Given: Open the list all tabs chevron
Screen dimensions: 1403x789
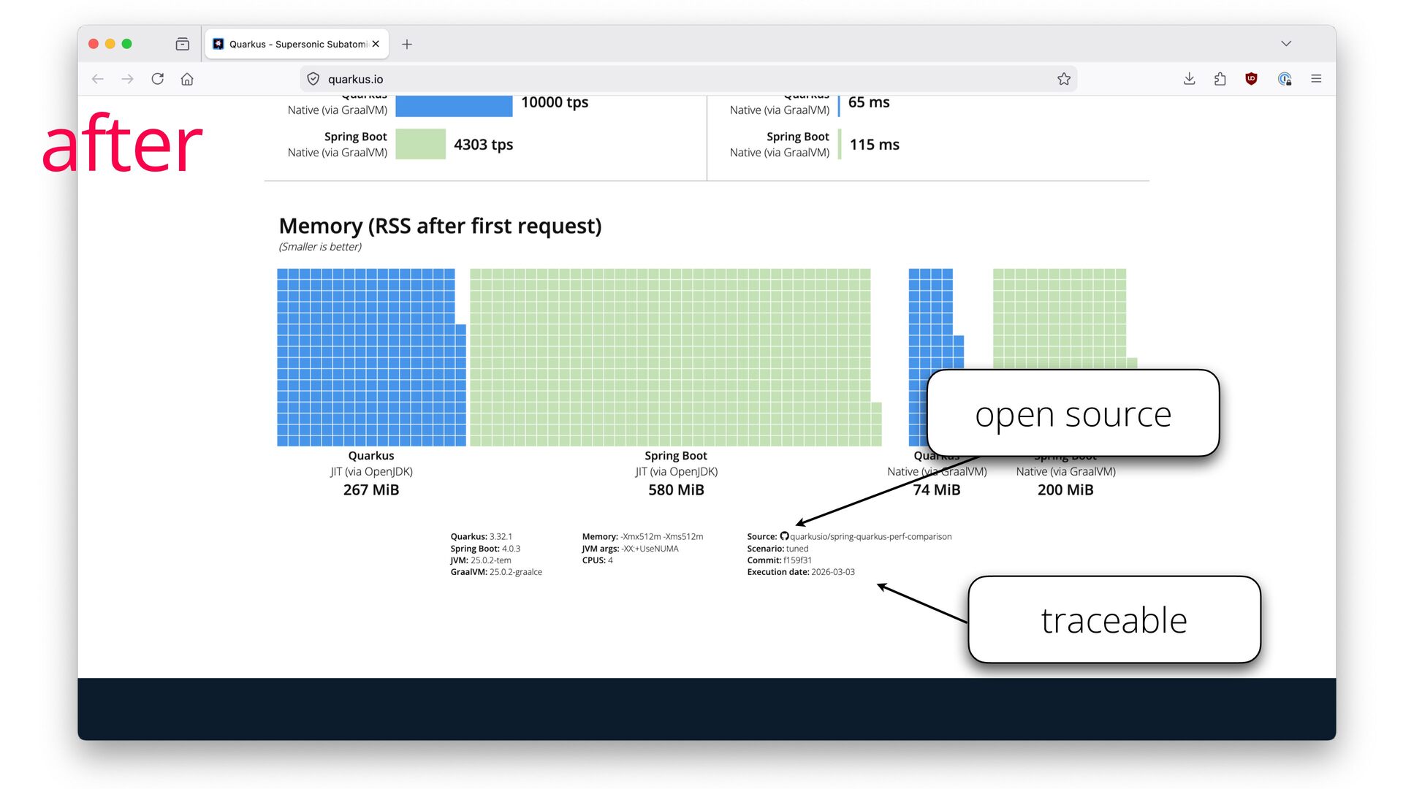Looking at the screenshot, I should [x=1286, y=44].
